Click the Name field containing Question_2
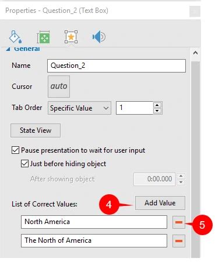Screen dimensions: 215x265 click(117, 66)
